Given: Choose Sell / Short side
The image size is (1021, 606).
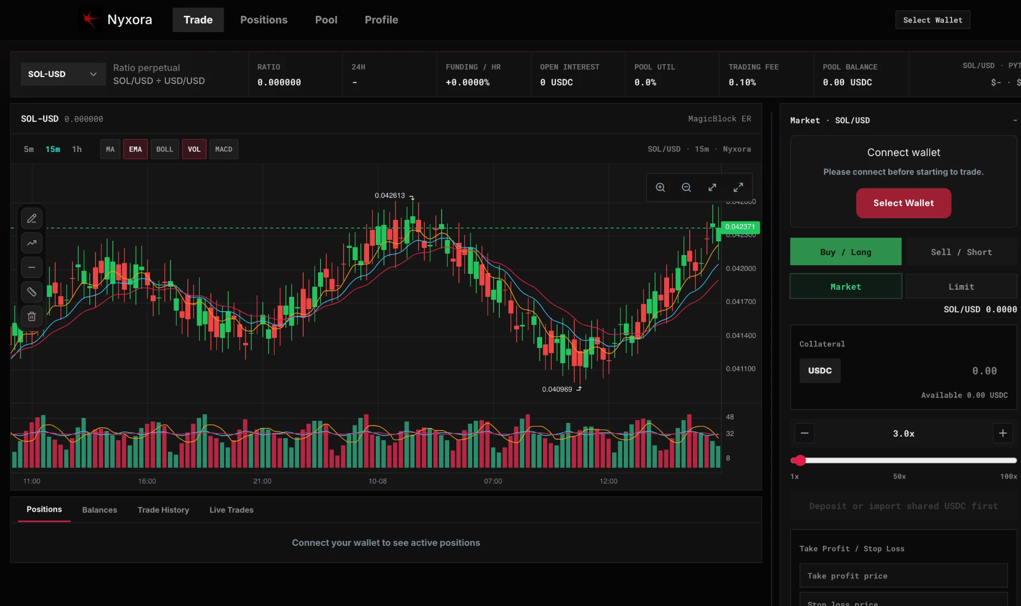Looking at the screenshot, I should tap(961, 251).
